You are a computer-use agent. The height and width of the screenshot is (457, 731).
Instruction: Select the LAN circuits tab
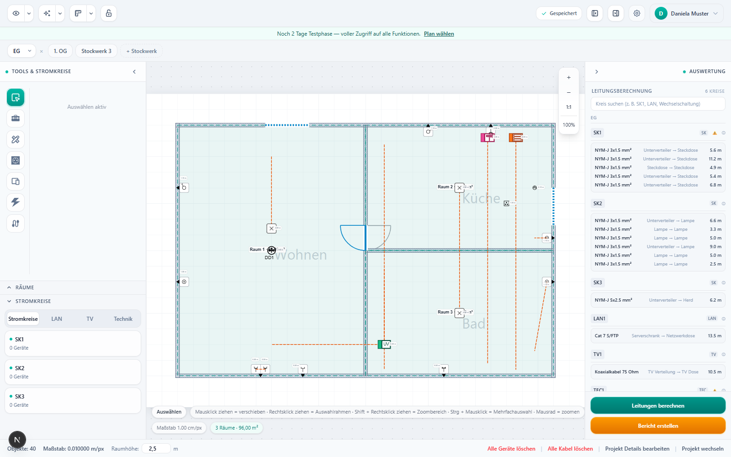click(57, 319)
